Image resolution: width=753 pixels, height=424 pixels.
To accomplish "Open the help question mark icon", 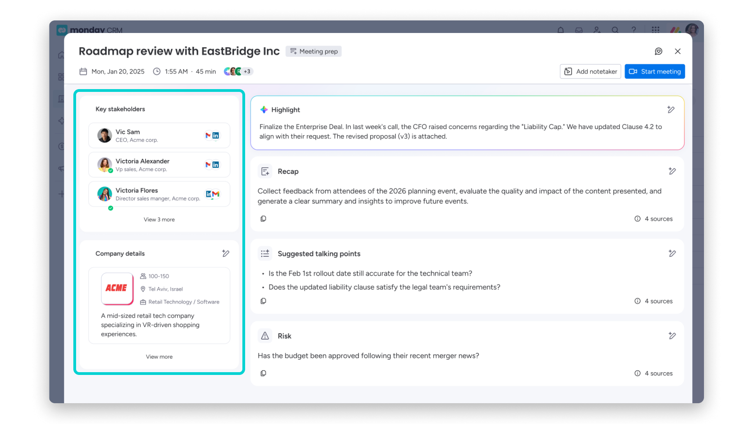I will pos(633,30).
